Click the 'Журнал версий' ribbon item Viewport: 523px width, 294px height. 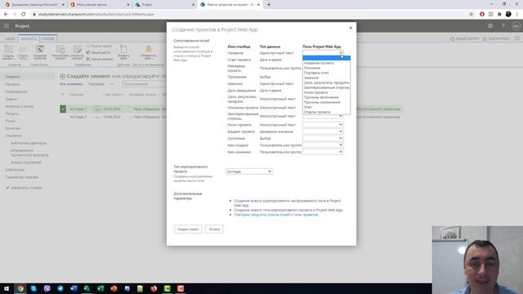pos(100,46)
